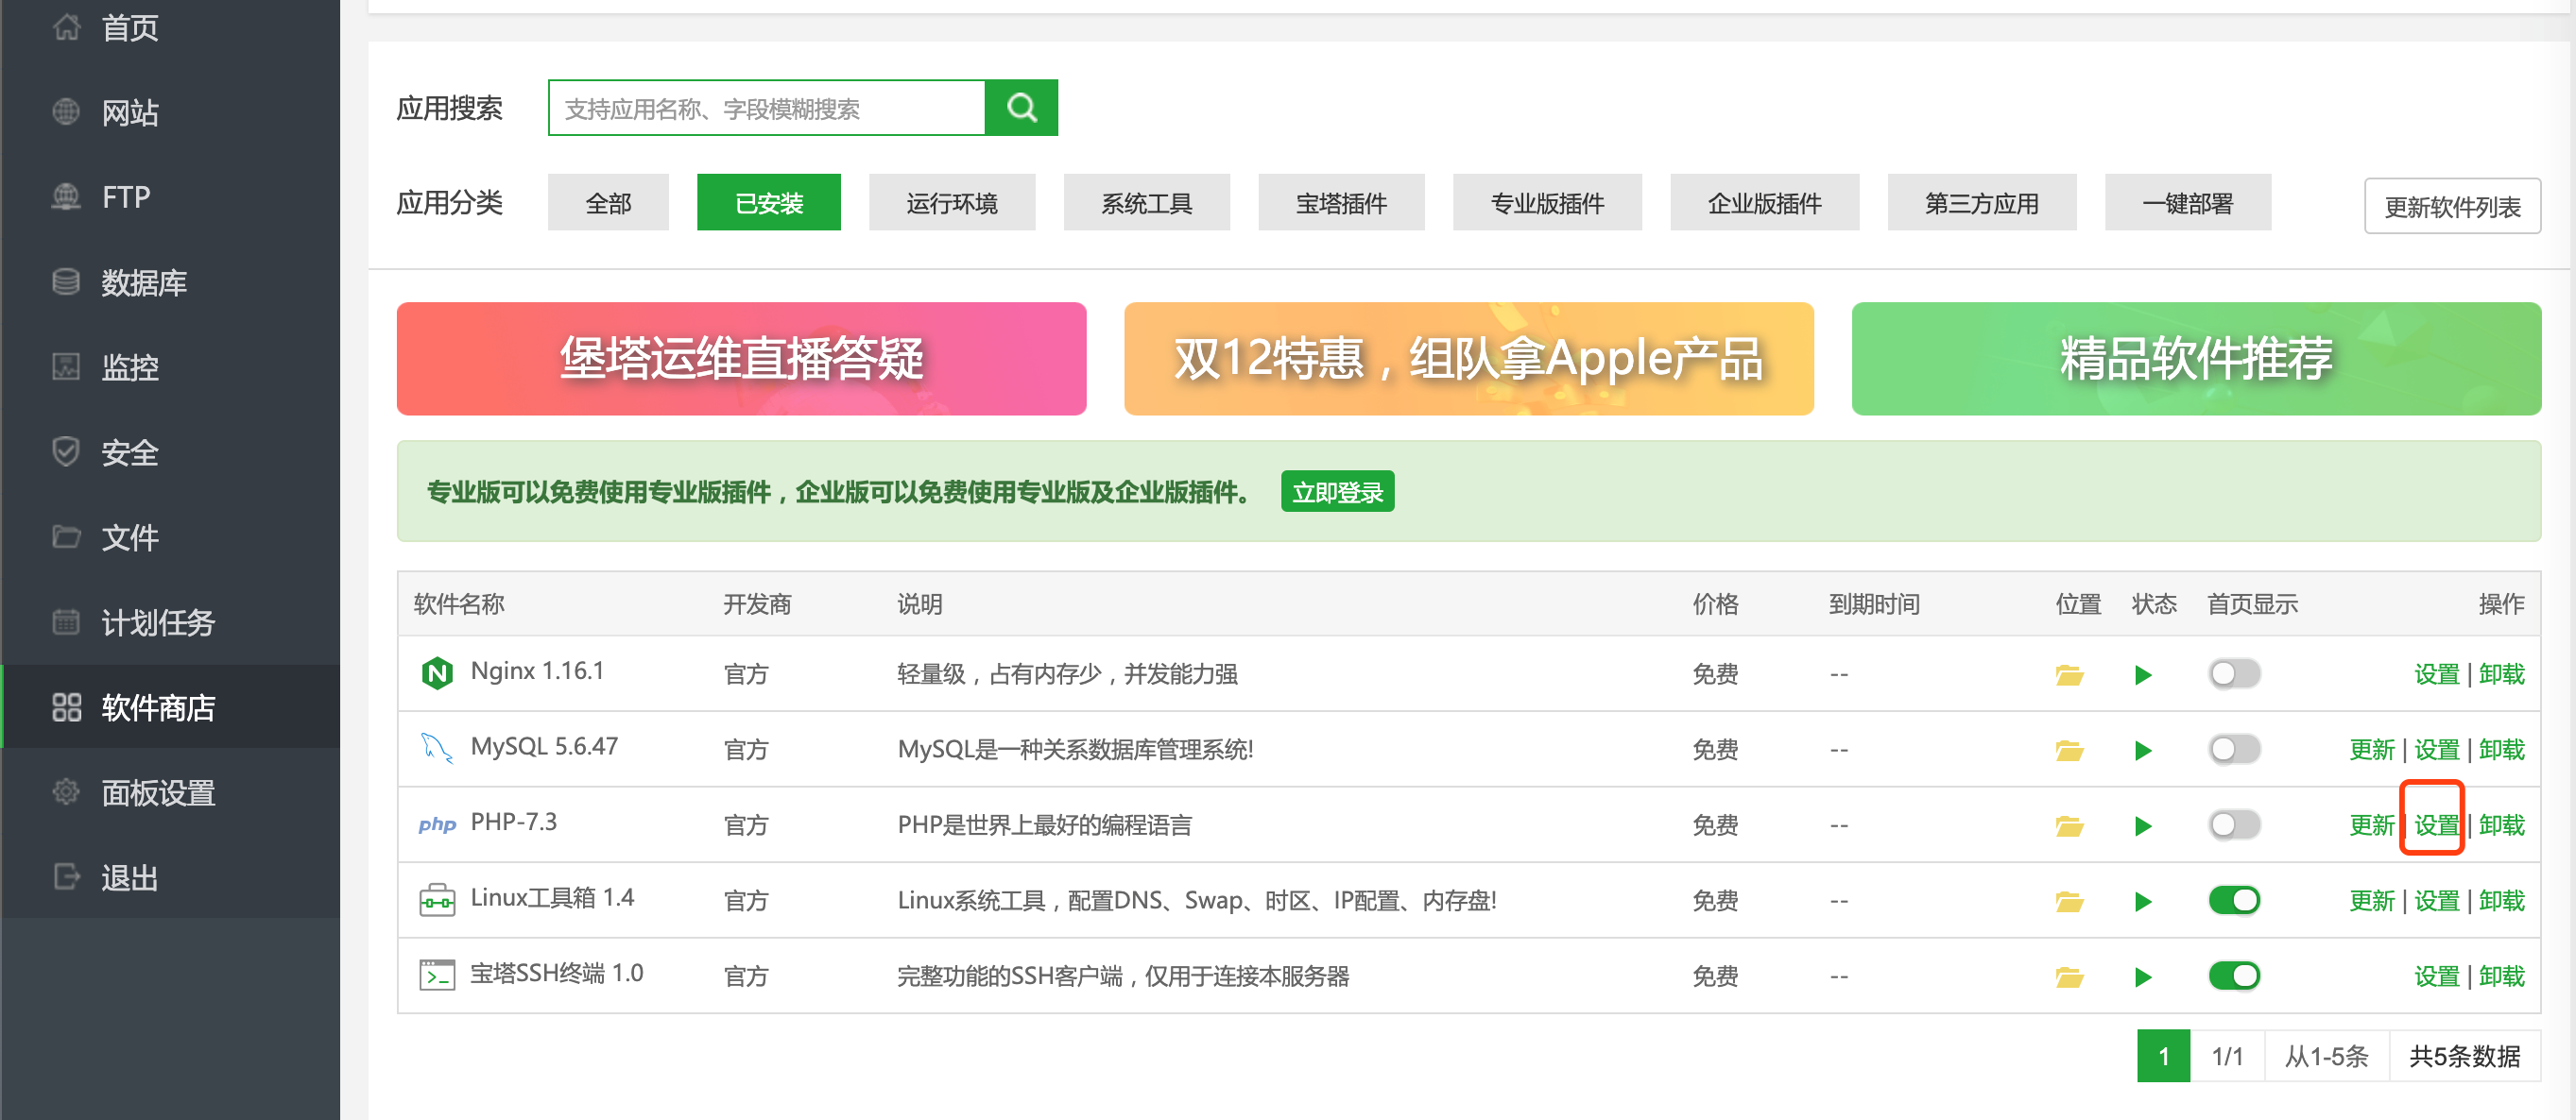Screen dimensions: 2576x1120
Task: Click the 宝塔SSH终端 1.0 software name
Action: click(557, 973)
